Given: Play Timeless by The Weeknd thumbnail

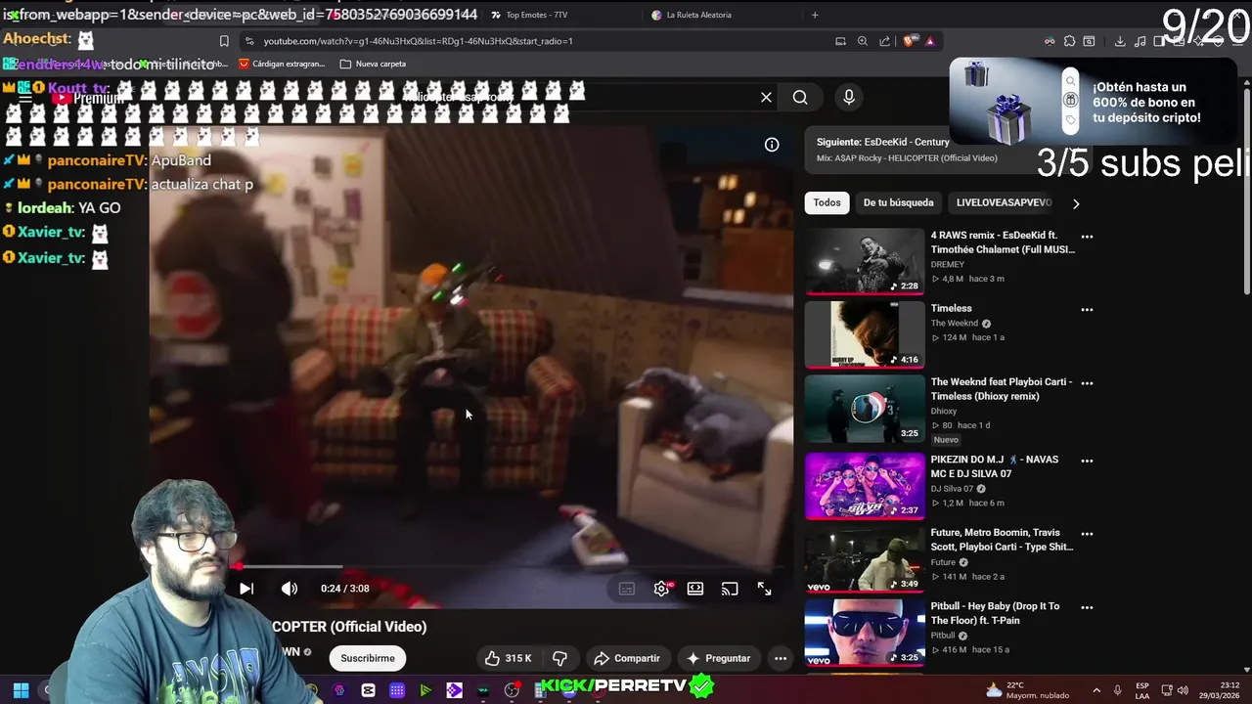Looking at the screenshot, I should click(865, 334).
